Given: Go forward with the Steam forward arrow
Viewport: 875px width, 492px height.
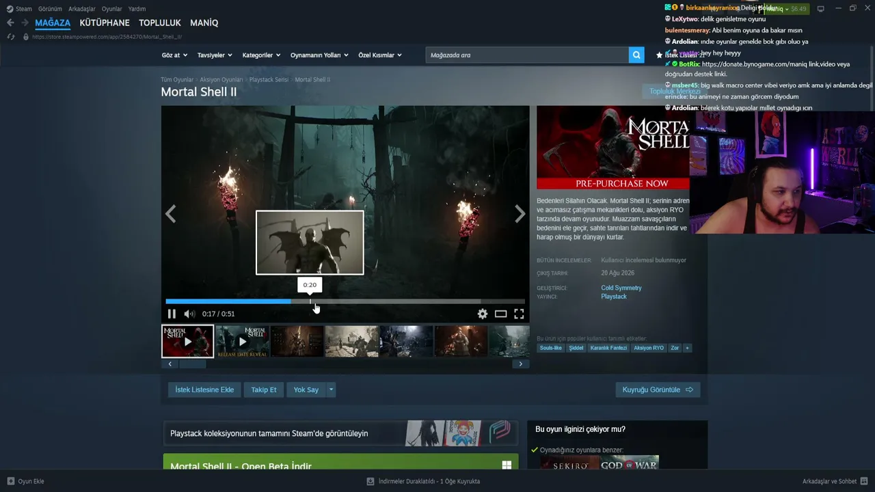Looking at the screenshot, I should 25,23.
